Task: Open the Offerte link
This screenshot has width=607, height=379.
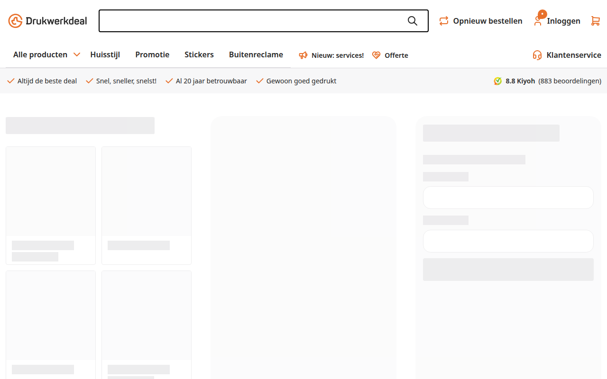Action: point(396,55)
